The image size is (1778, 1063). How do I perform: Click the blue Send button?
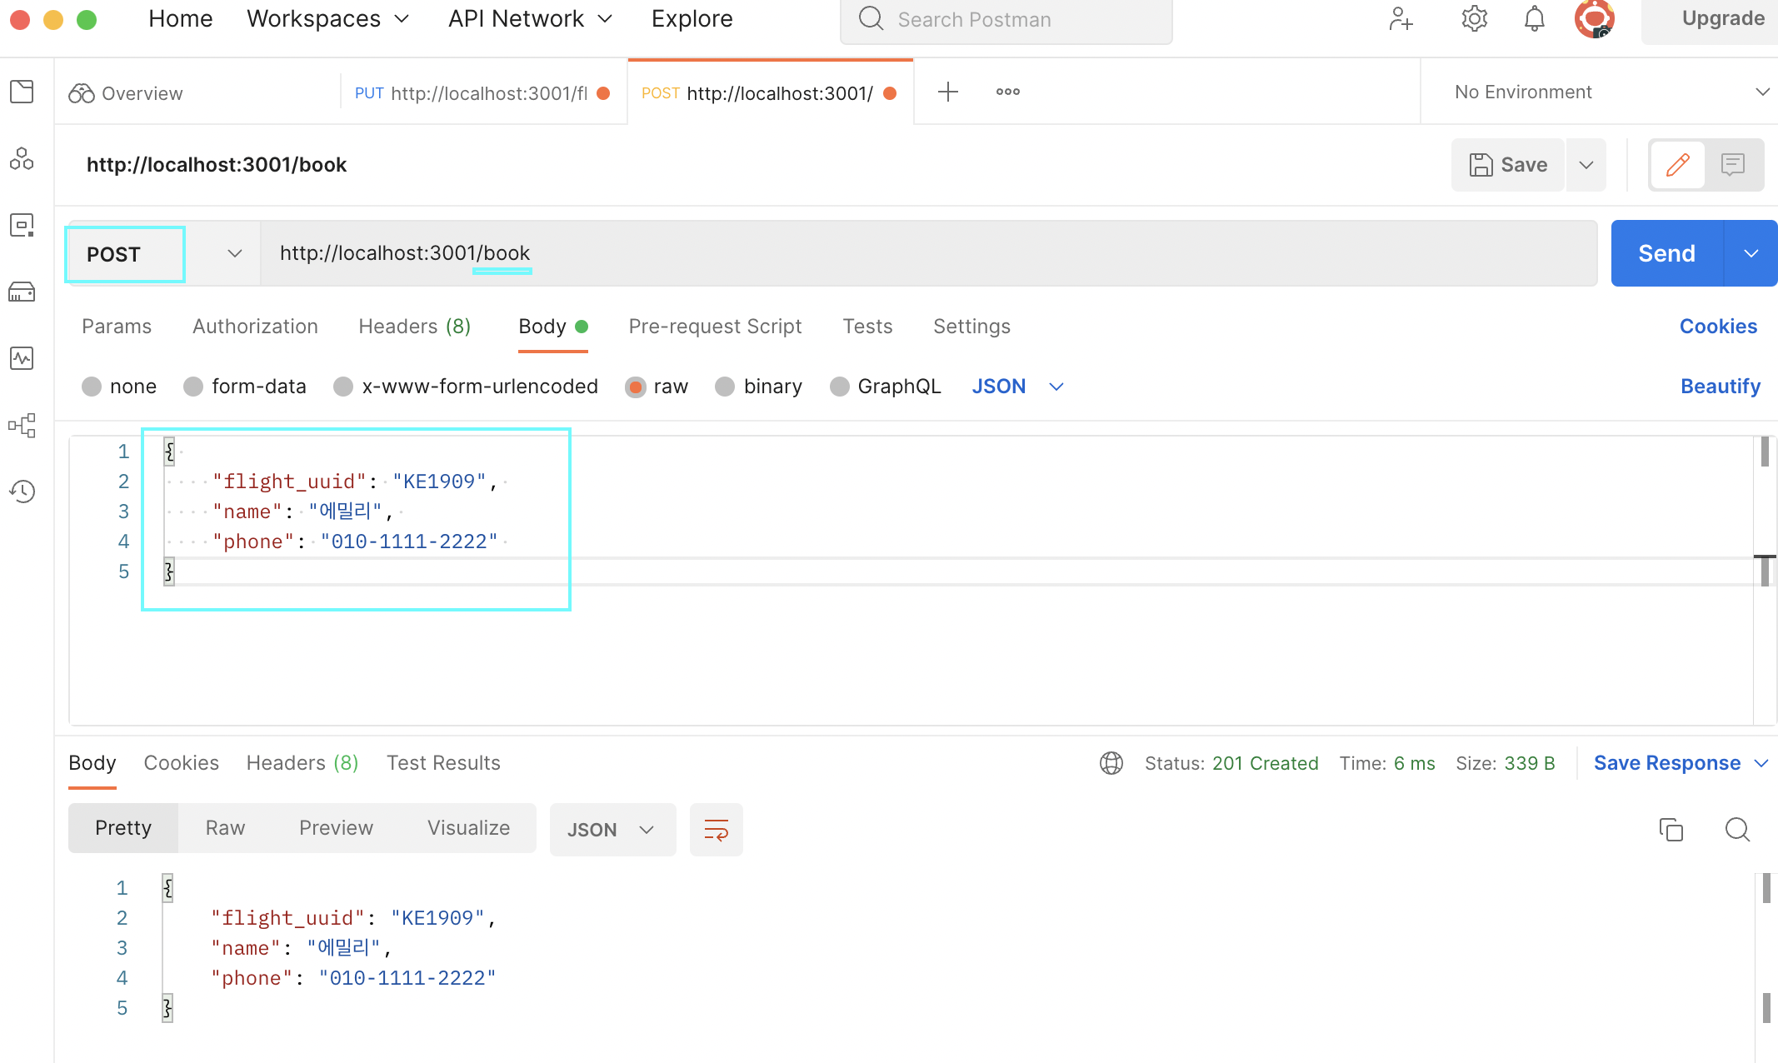pyautogui.click(x=1666, y=253)
